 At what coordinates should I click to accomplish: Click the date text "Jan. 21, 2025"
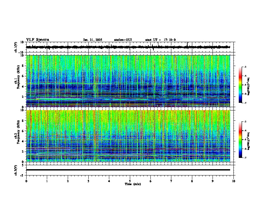coord(93,40)
